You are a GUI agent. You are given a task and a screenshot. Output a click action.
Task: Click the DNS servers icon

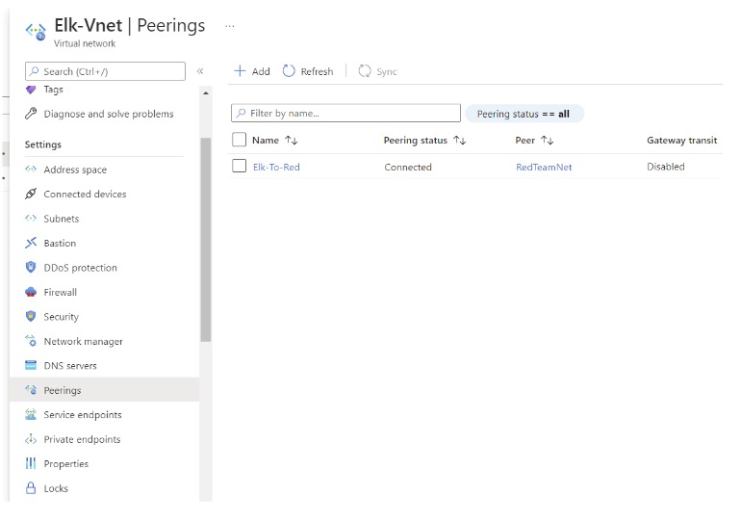pos(31,366)
